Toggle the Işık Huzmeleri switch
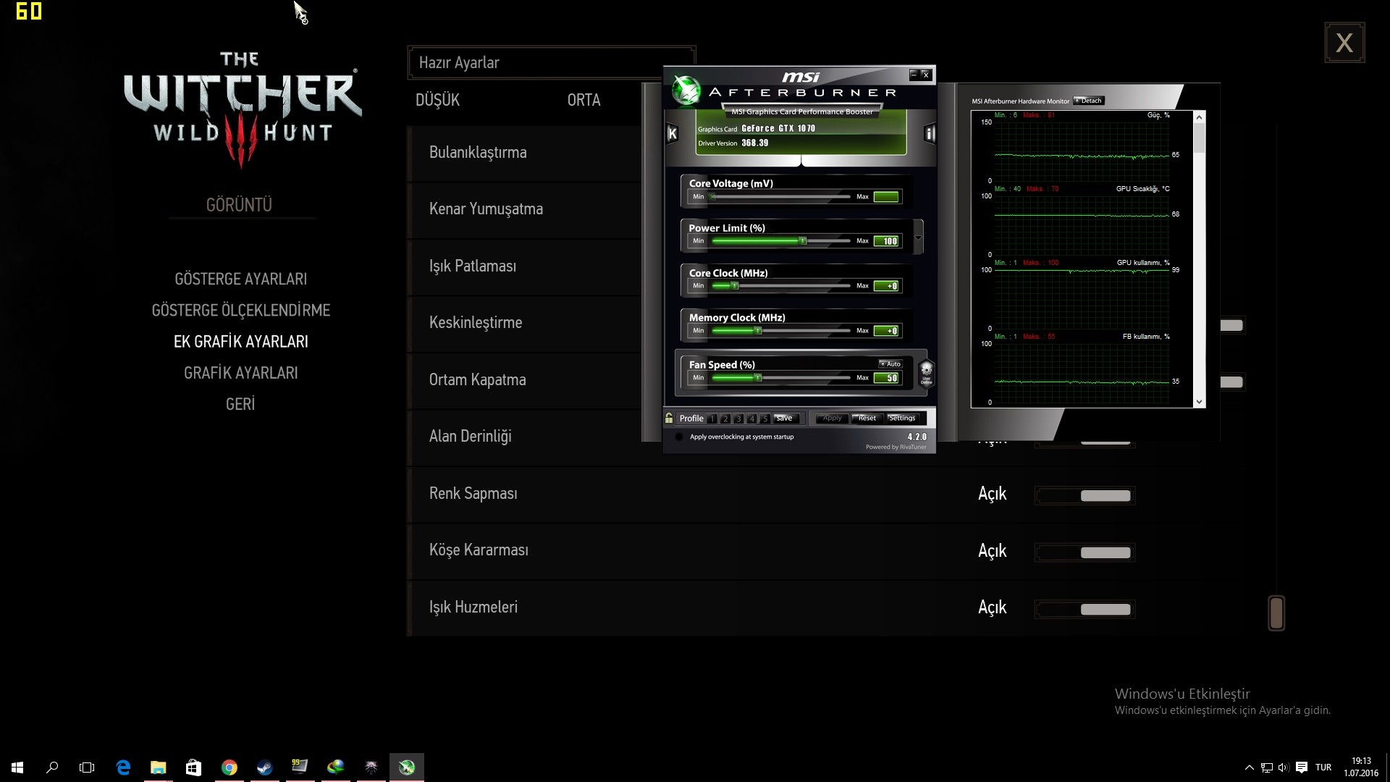The width and height of the screenshot is (1390, 782). (1084, 609)
